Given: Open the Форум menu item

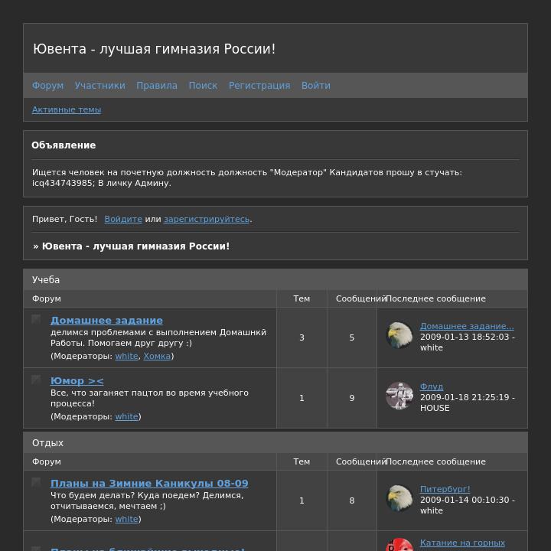Looking at the screenshot, I should (x=47, y=86).
